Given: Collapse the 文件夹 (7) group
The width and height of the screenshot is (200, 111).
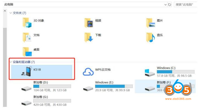Looking at the screenshot, I should point(11,13).
